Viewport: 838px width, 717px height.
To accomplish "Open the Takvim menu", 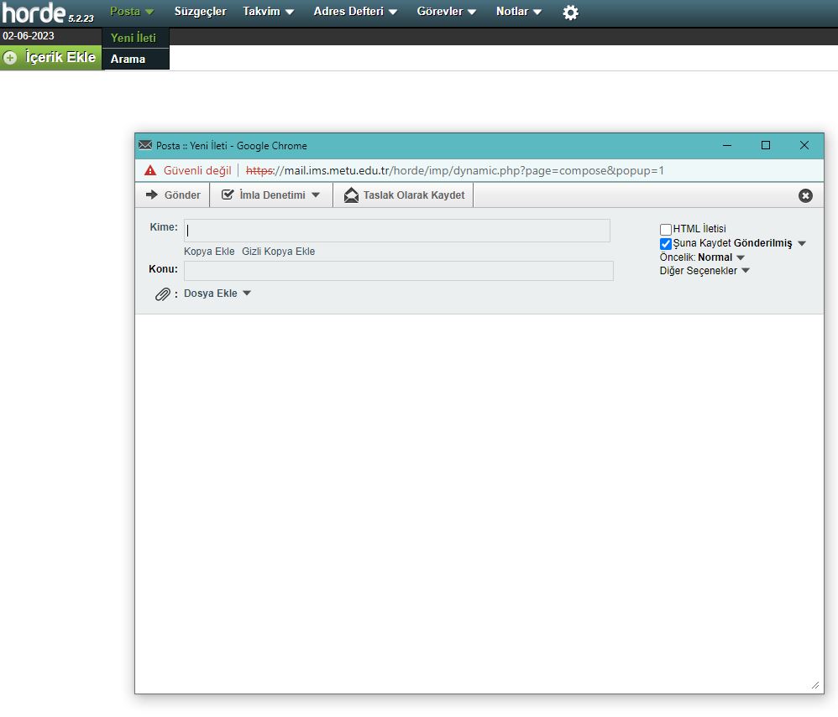I will (x=268, y=12).
